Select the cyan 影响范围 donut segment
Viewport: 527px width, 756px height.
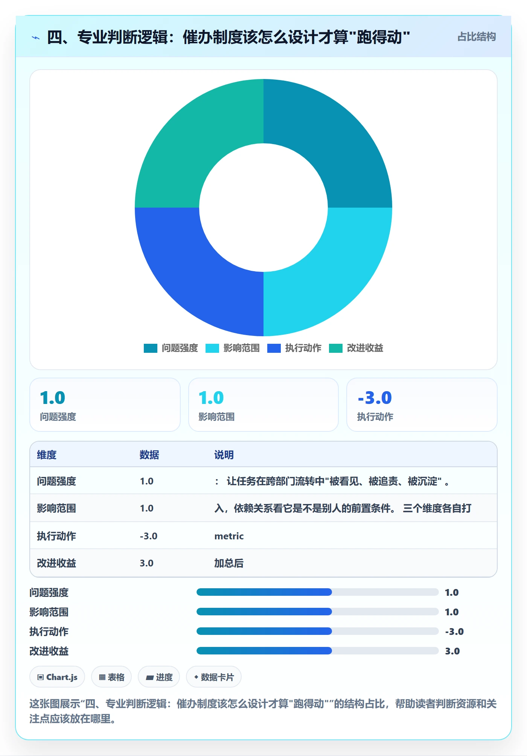click(x=332, y=276)
